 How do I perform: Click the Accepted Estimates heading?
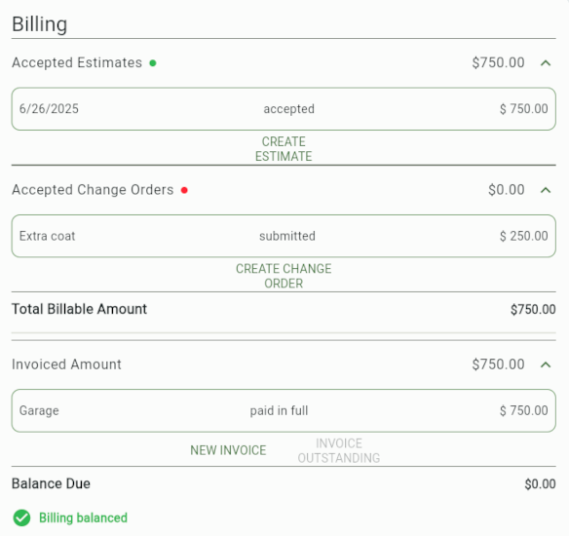(x=77, y=62)
